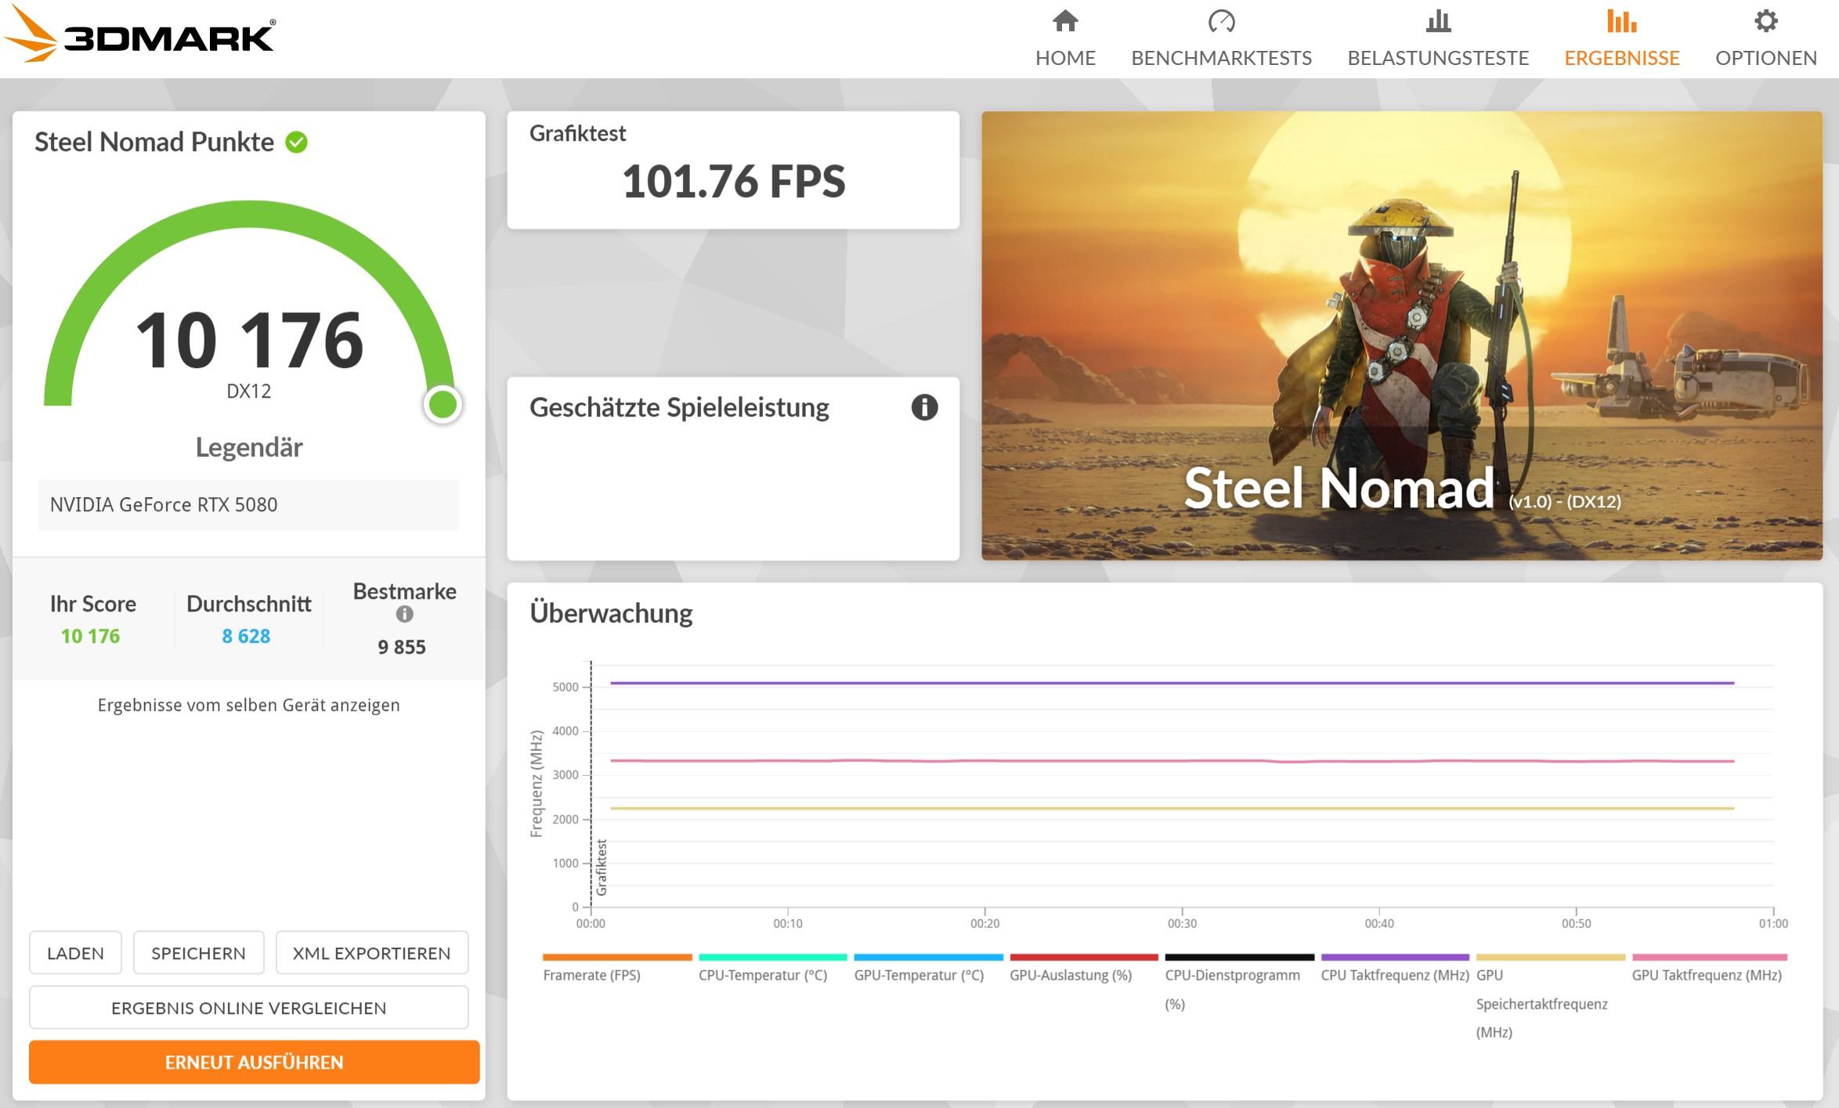The width and height of the screenshot is (1839, 1108).
Task: Select the BENCHMARKTESTS menu label
Action: (x=1220, y=58)
